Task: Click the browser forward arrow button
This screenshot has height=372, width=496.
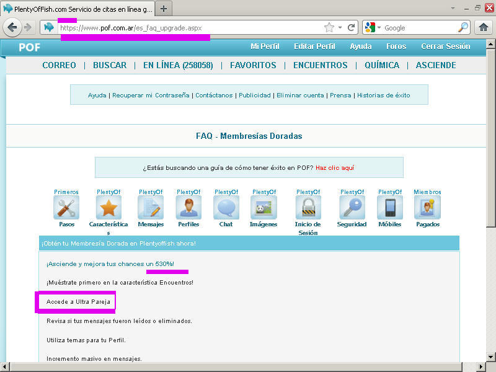Action: (x=29, y=27)
